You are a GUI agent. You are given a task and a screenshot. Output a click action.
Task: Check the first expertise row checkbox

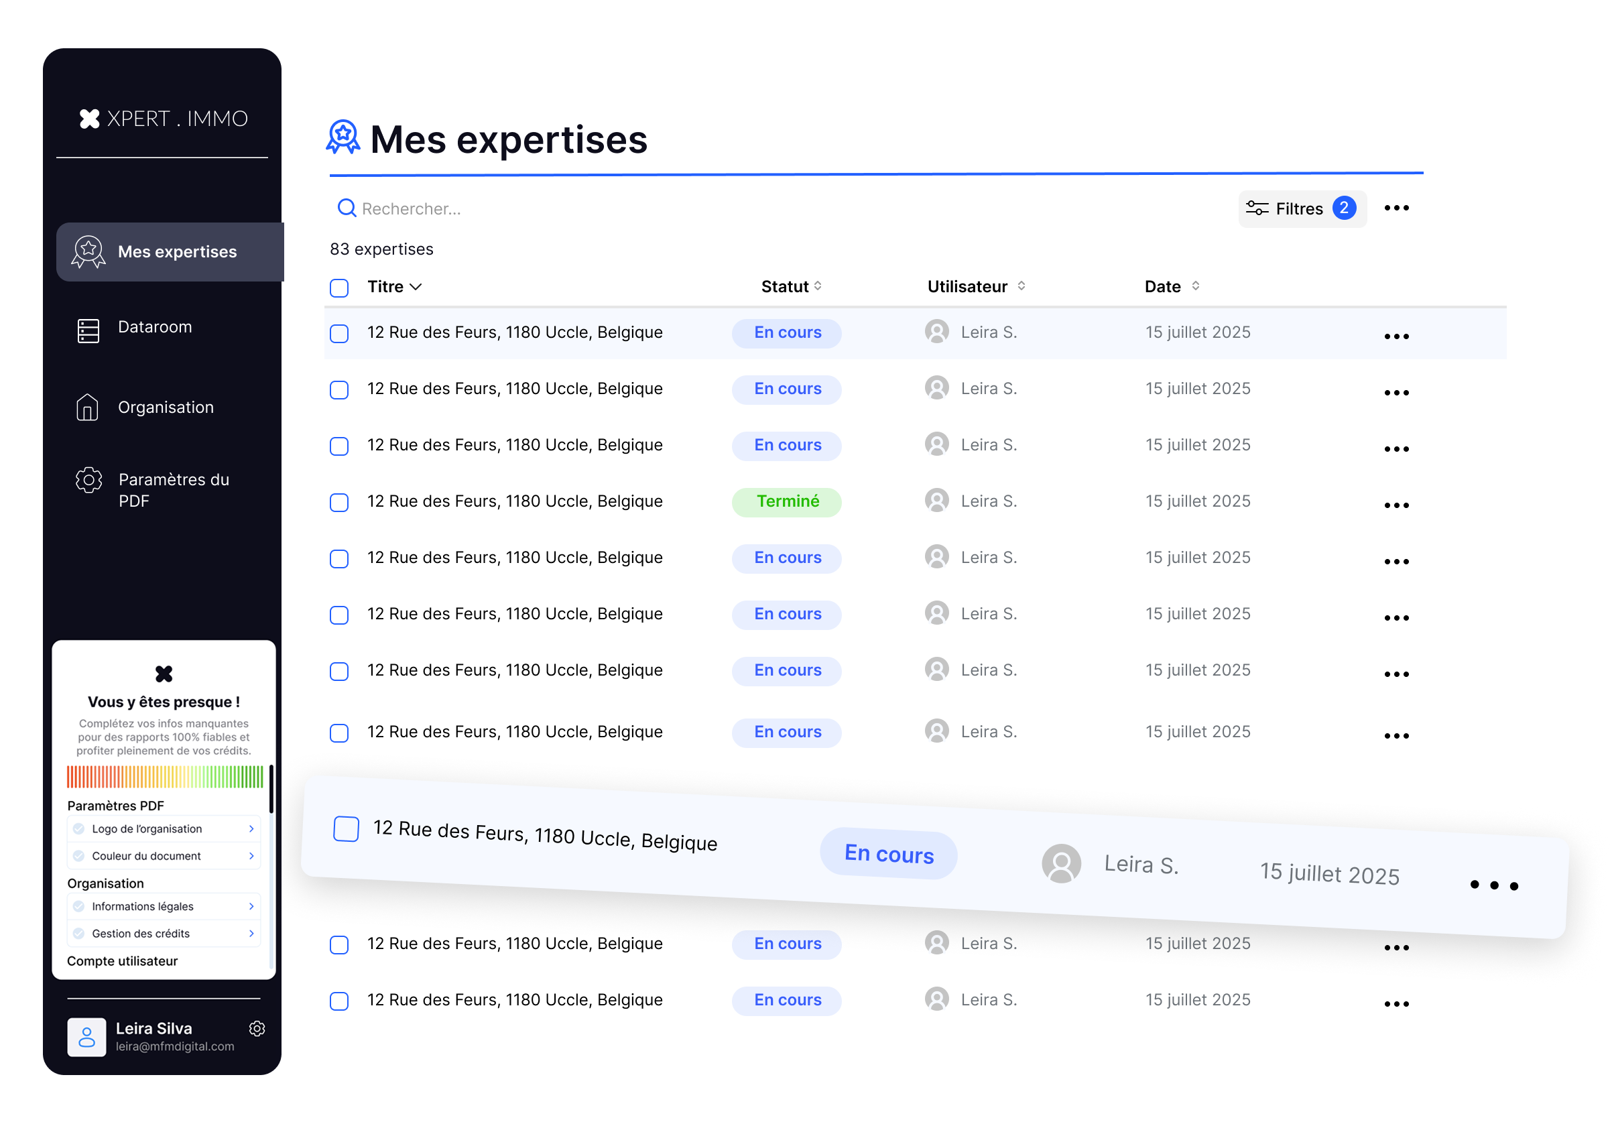coord(339,334)
